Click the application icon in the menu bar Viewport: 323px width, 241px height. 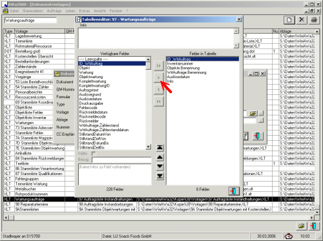(x=5, y=10)
